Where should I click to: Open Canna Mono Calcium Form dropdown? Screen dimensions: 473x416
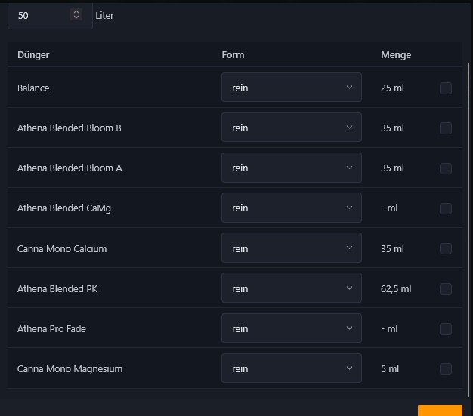coord(291,248)
